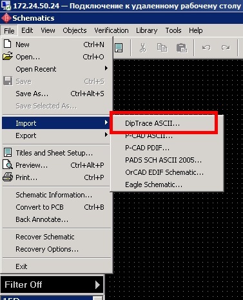Click the remote desktop connection icon
This screenshot has width=243, height=300.
tap(6, 5)
